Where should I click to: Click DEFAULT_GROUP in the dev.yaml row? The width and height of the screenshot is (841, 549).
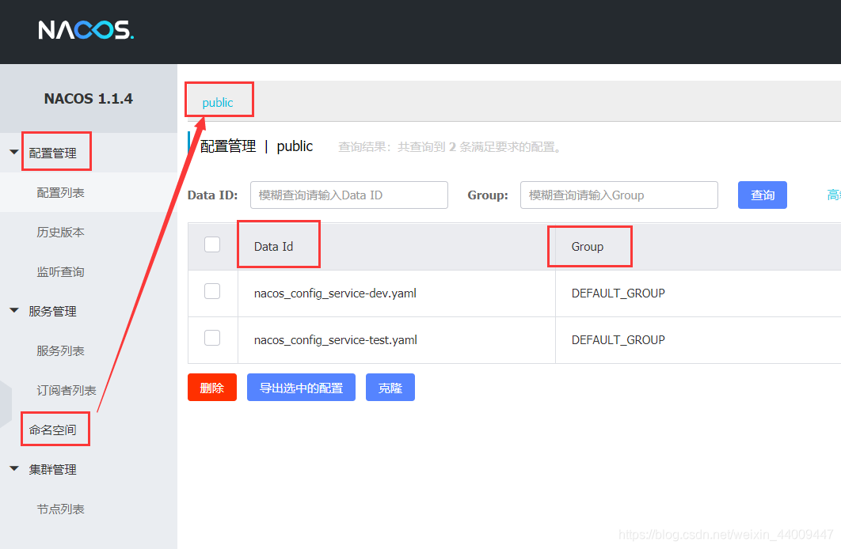pyautogui.click(x=618, y=293)
